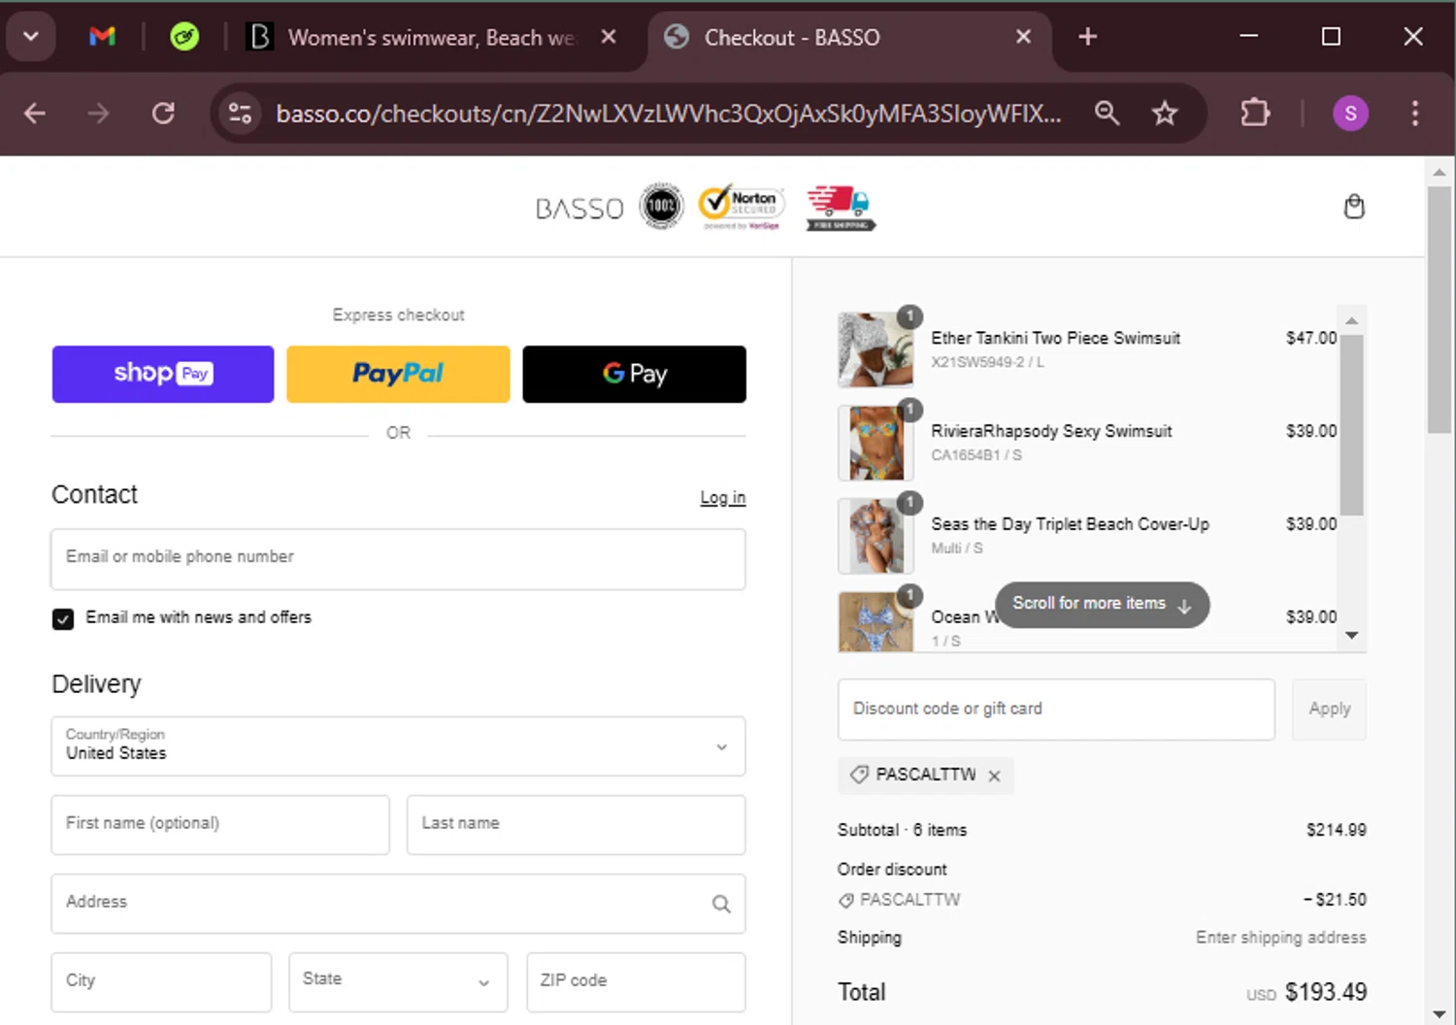Click Seas the Day Cover-Up thumbnail
This screenshot has width=1456, height=1025.
coord(876,536)
